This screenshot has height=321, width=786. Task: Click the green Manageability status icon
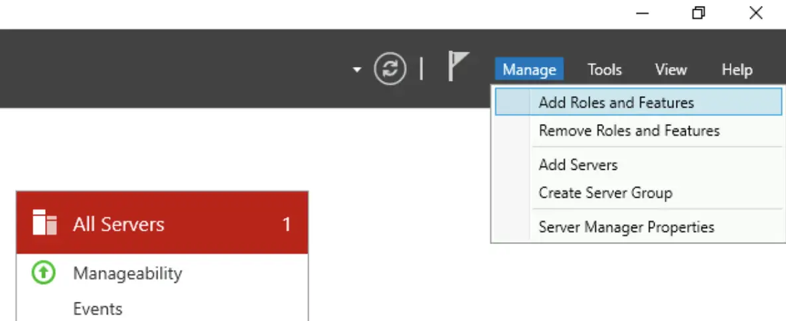coord(44,273)
